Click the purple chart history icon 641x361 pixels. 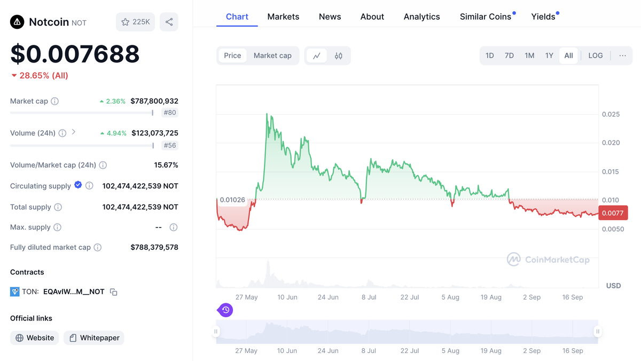pos(225,310)
